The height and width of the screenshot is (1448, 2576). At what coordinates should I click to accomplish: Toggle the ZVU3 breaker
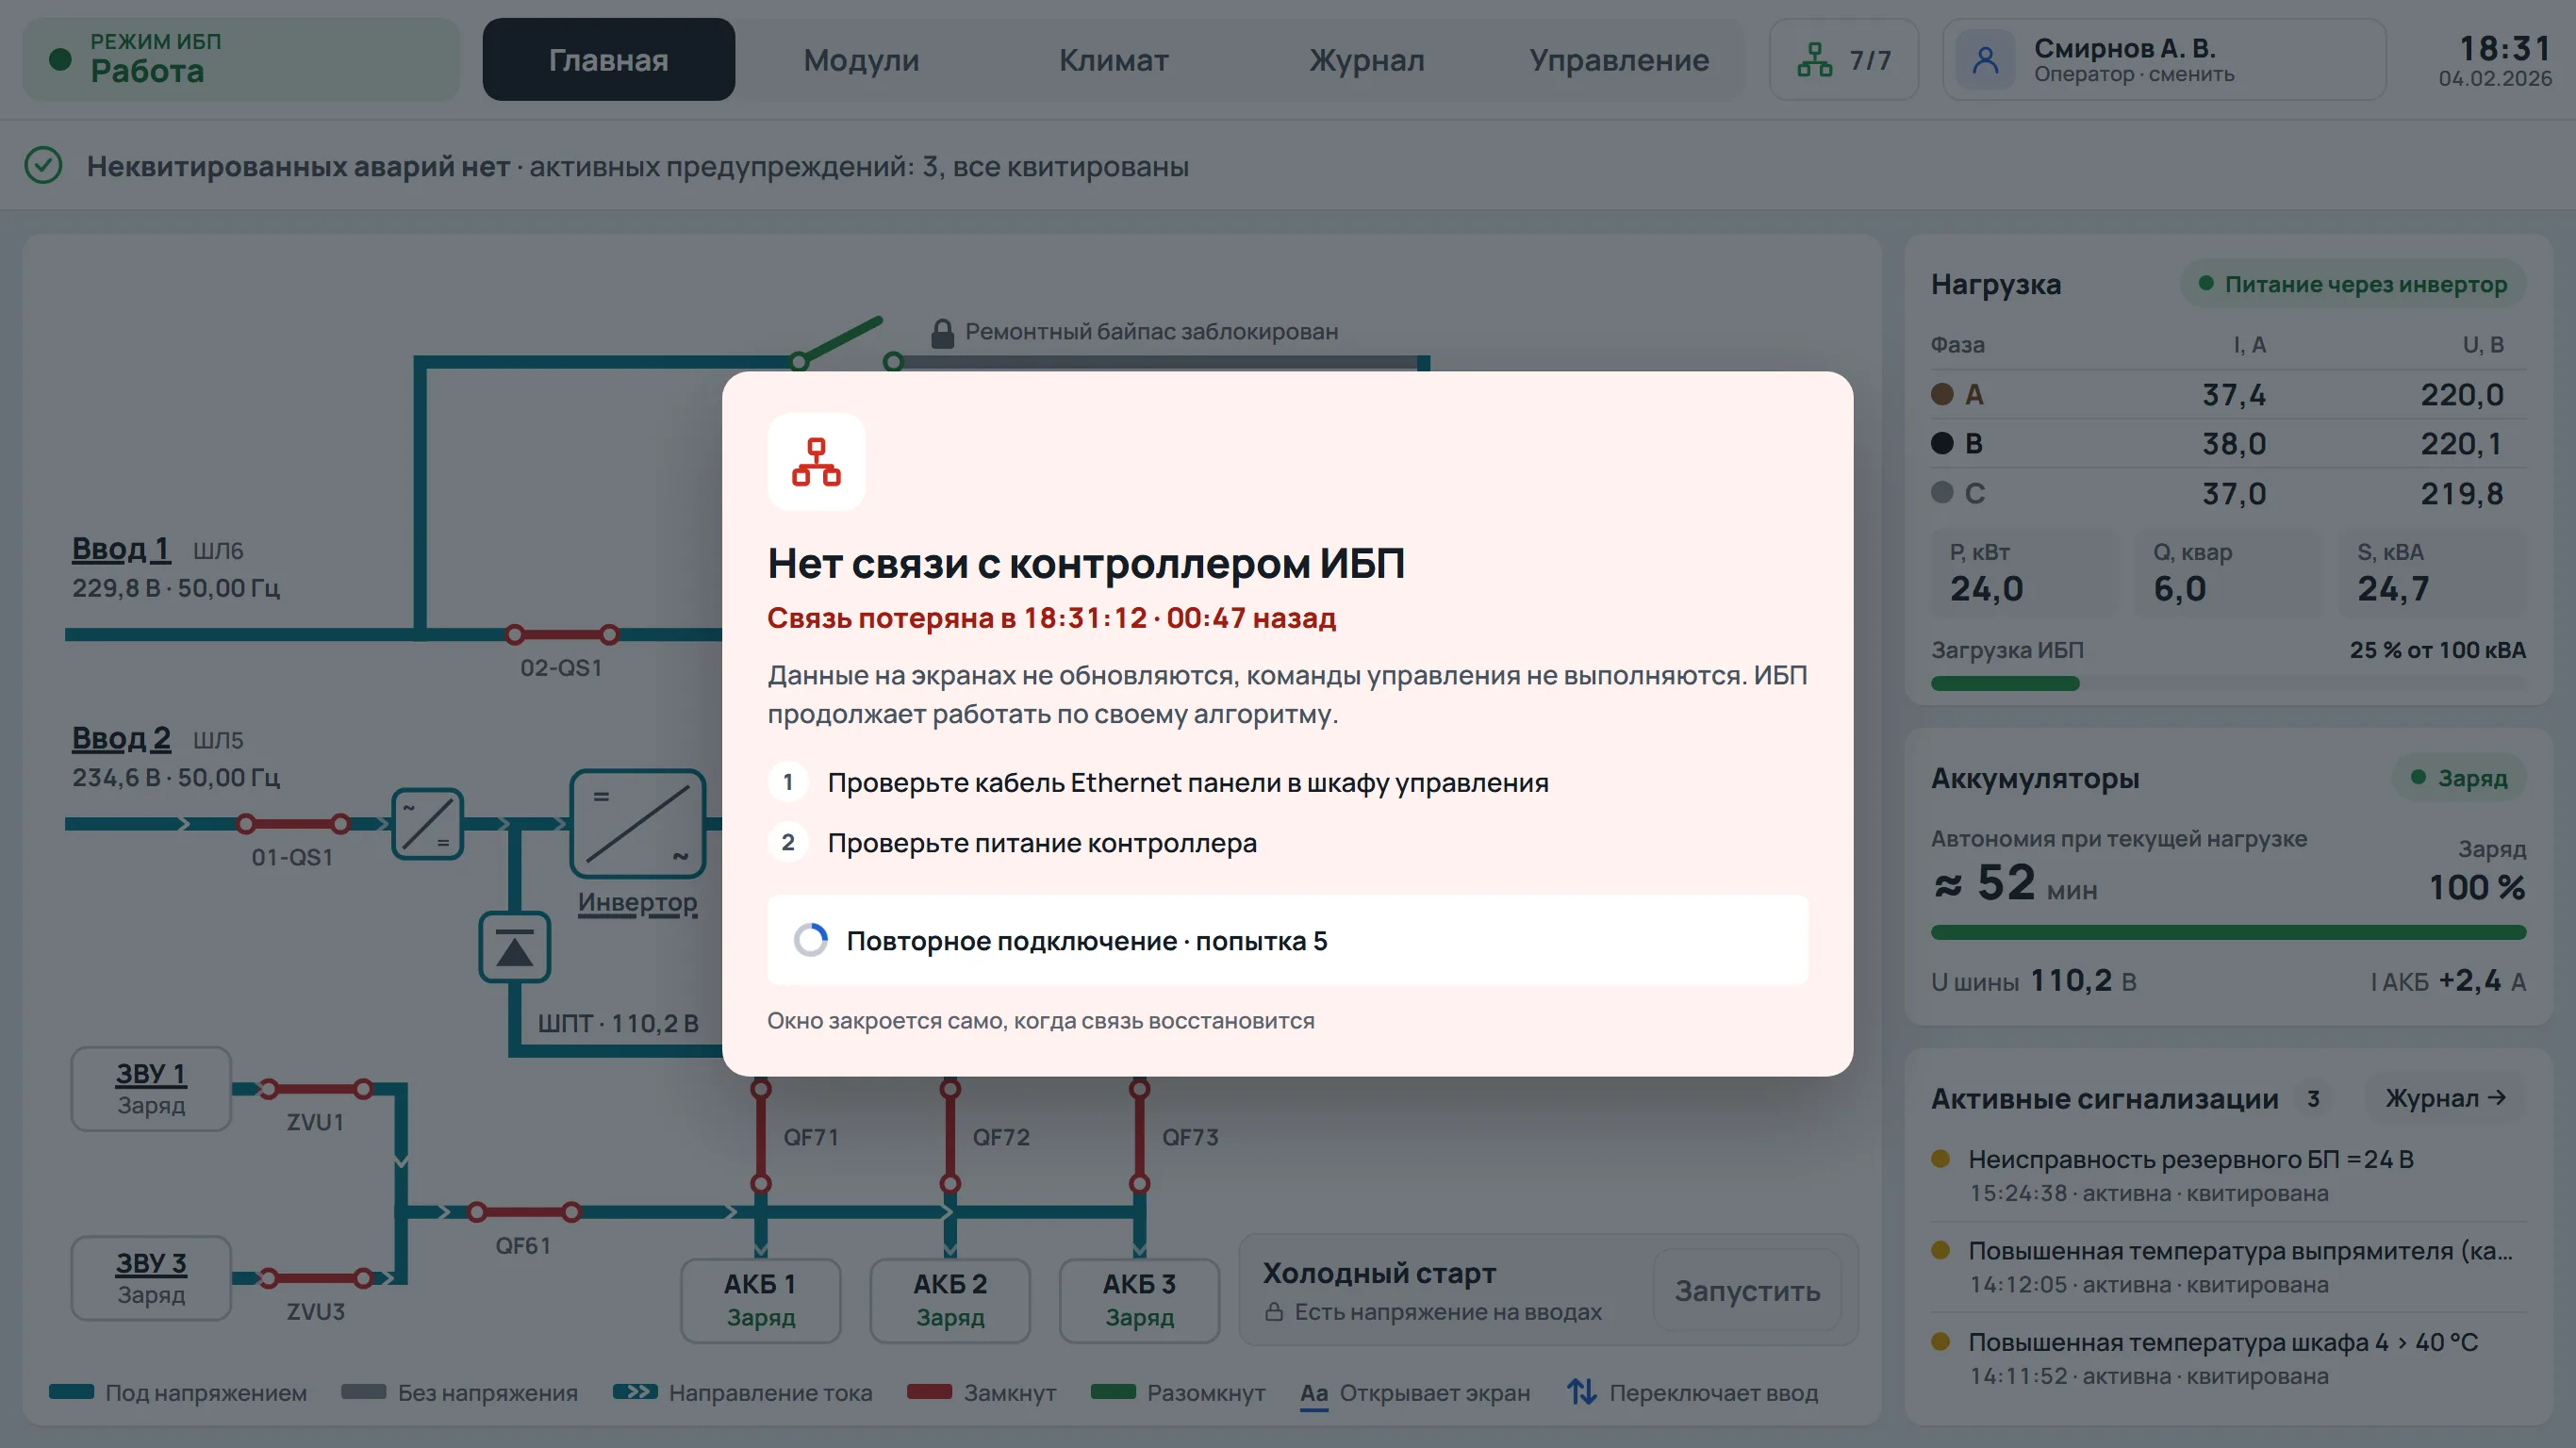point(316,1278)
